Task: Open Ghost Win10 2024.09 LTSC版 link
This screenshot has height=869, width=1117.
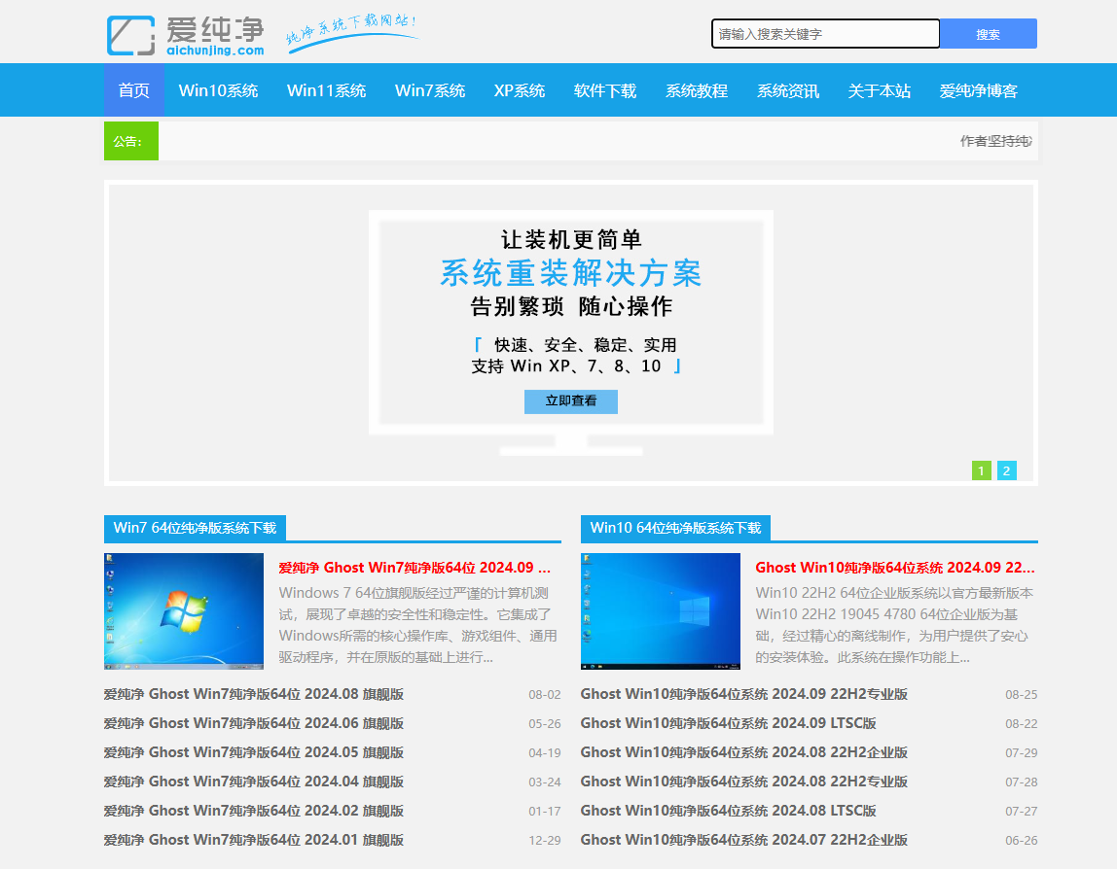Action: 728,723
